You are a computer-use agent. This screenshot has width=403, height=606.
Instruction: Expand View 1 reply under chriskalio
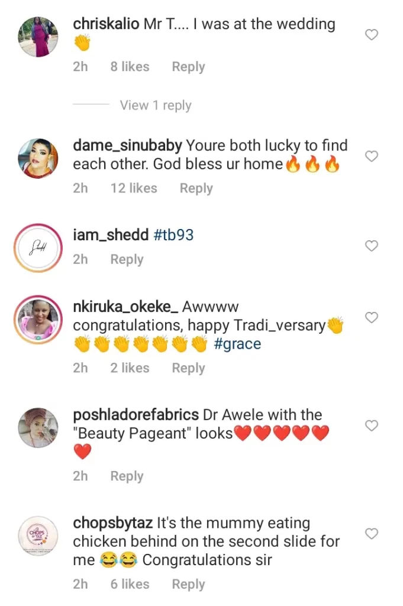[x=156, y=105]
